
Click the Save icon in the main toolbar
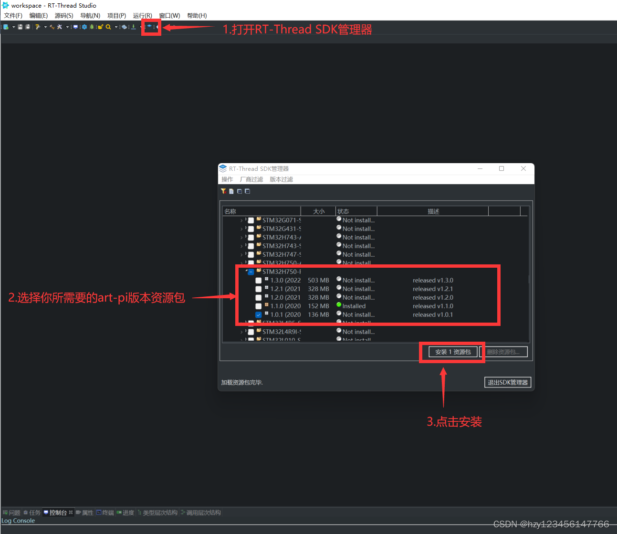[20, 27]
